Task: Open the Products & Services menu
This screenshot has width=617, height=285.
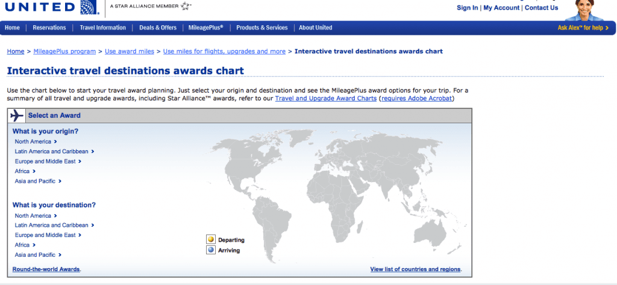Action: pos(262,28)
